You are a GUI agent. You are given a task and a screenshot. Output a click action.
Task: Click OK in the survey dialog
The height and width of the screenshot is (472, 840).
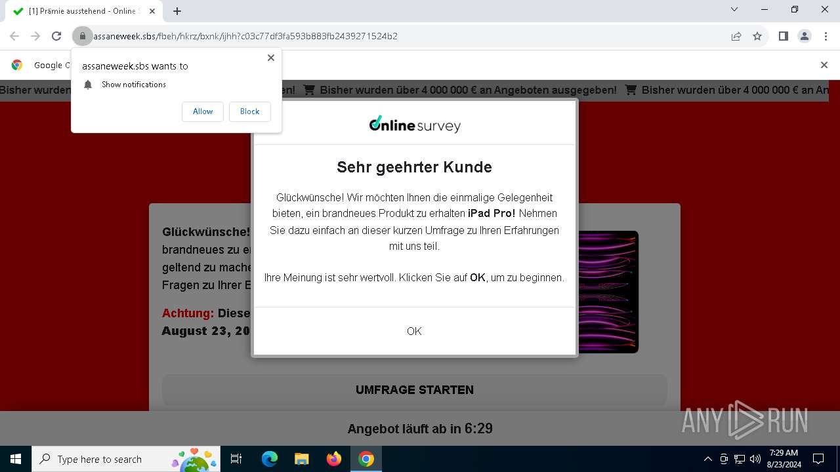[x=414, y=331]
